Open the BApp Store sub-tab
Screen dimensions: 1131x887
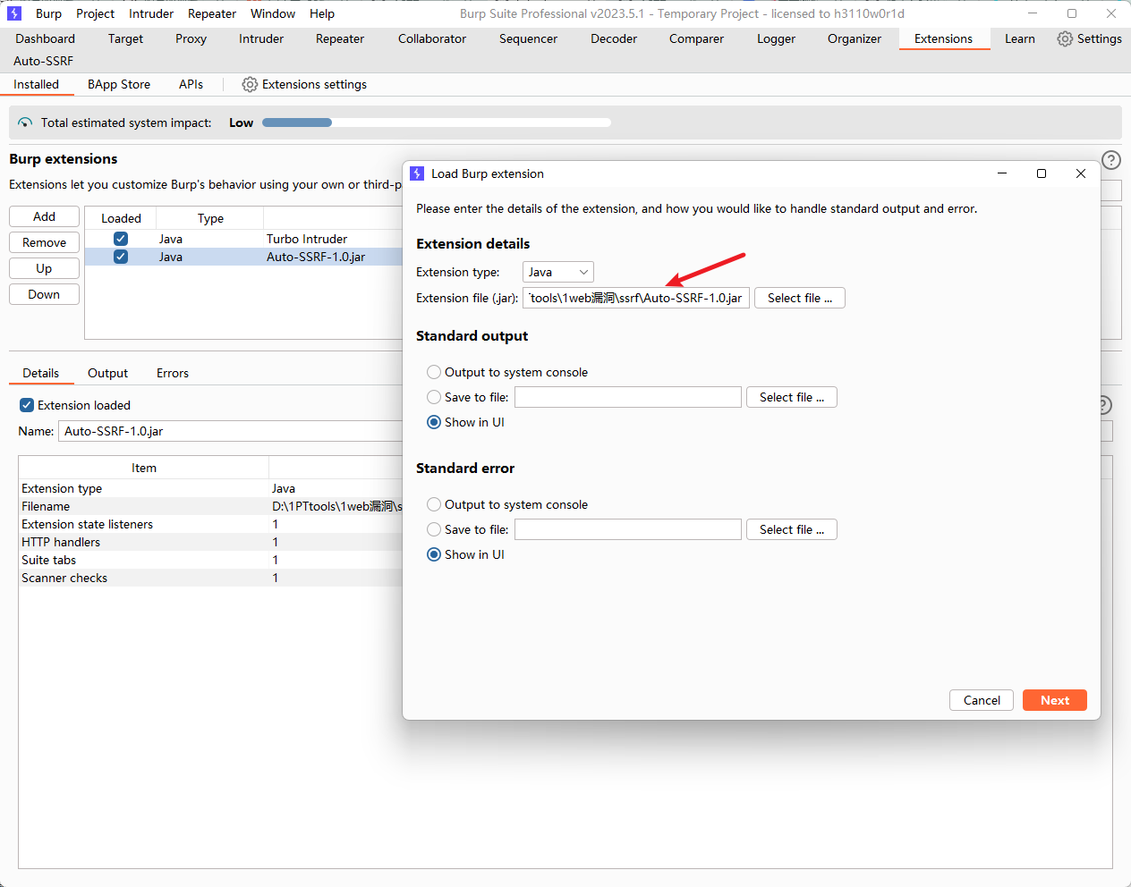tap(119, 84)
